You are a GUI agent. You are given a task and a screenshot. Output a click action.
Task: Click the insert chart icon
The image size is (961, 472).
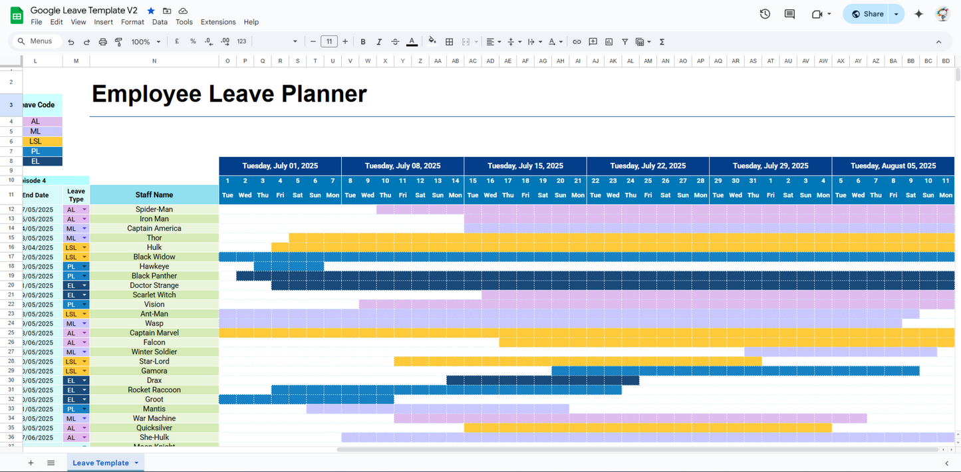[609, 42]
